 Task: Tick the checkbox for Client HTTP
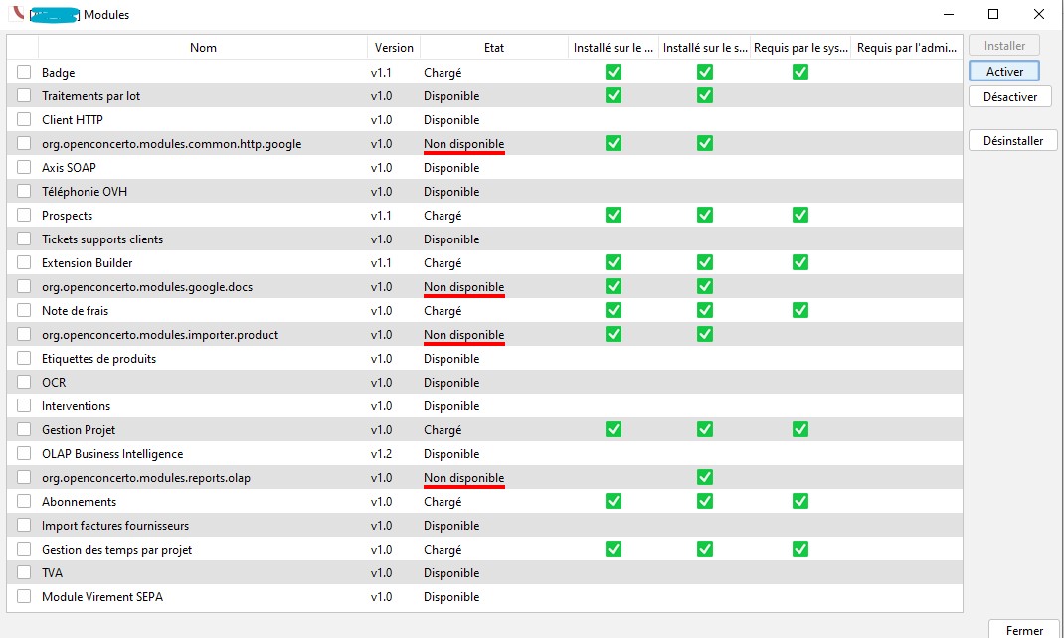pyautogui.click(x=24, y=119)
